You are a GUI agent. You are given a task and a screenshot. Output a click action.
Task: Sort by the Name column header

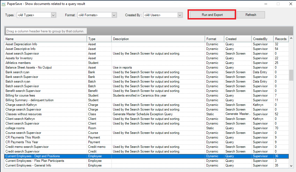click(46, 39)
